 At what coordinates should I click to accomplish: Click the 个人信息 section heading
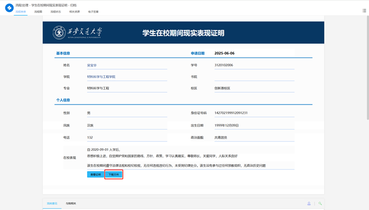[63, 100]
